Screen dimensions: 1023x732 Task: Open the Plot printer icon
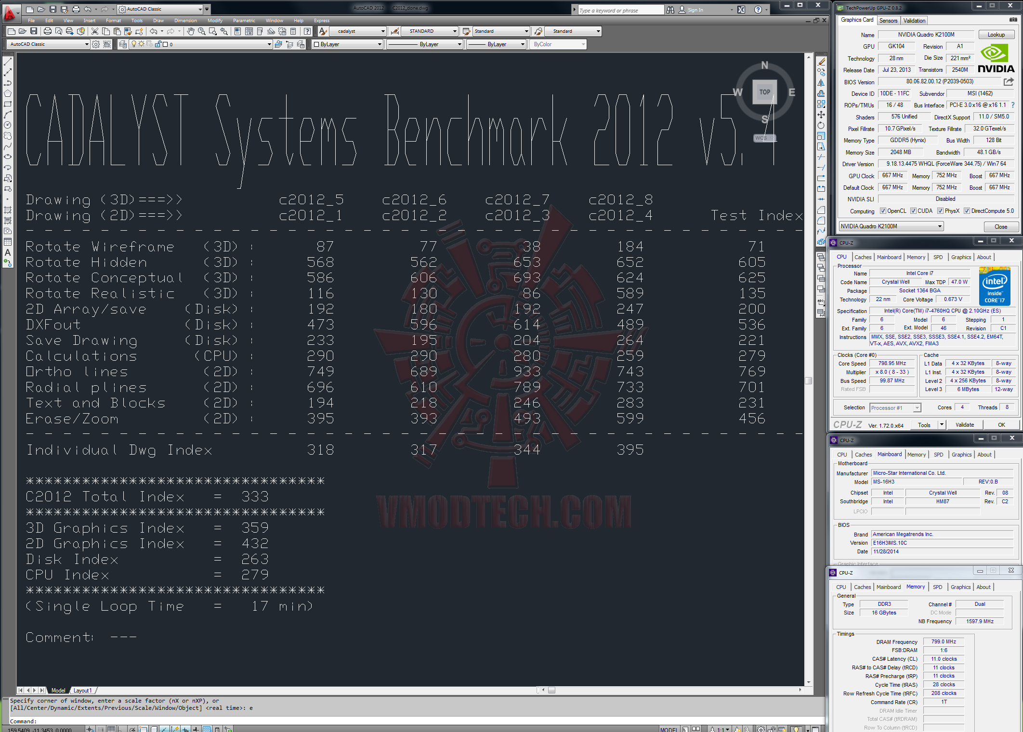click(48, 31)
